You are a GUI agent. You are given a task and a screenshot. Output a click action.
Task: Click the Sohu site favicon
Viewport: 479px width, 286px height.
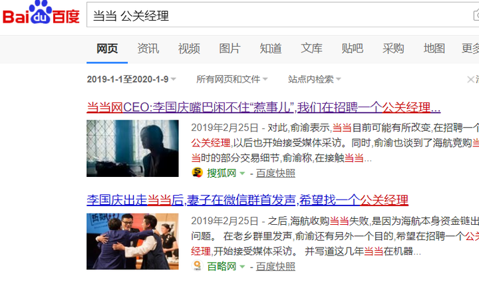click(x=198, y=173)
